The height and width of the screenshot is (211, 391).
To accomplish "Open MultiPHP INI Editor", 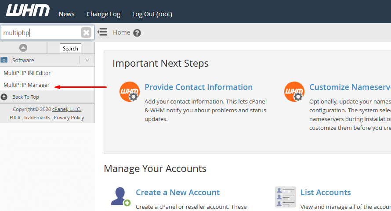I will (x=27, y=73).
